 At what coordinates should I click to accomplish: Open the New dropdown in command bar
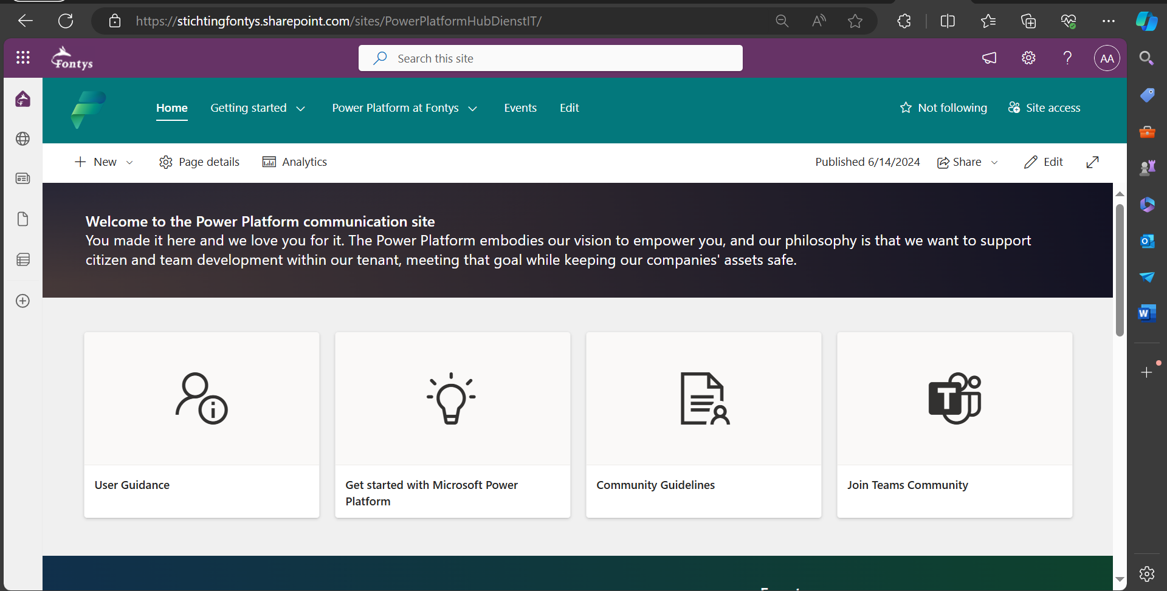103,162
